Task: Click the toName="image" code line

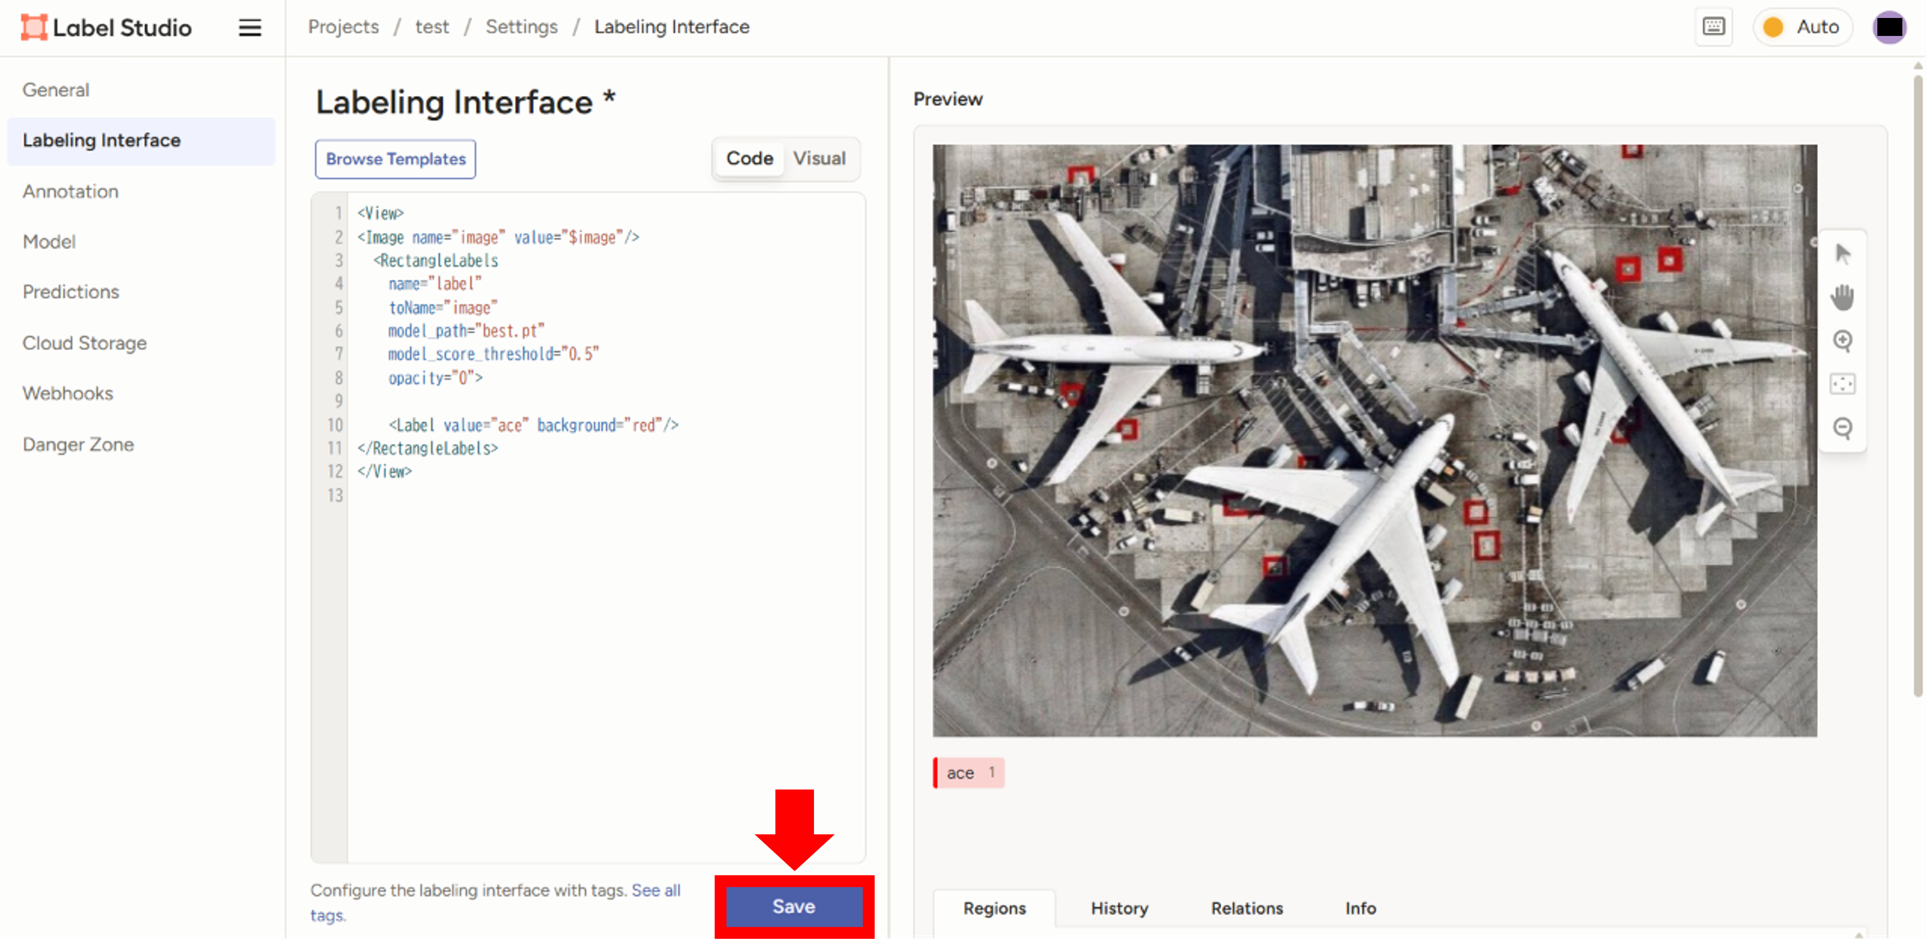Action: coord(443,307)
